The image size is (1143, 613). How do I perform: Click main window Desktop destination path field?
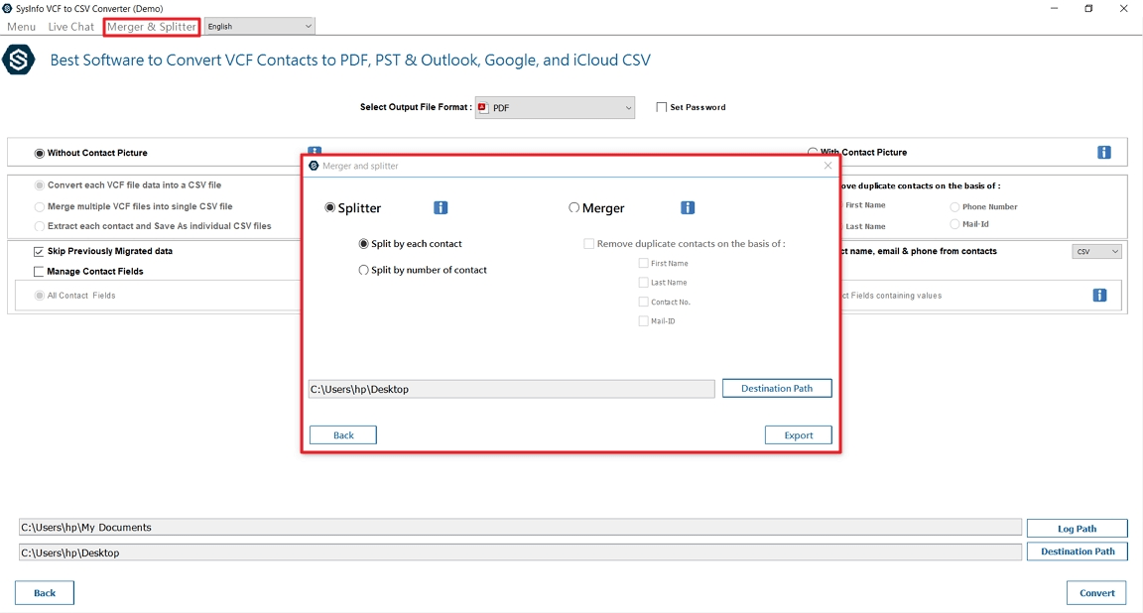click(x=521, y=552)
